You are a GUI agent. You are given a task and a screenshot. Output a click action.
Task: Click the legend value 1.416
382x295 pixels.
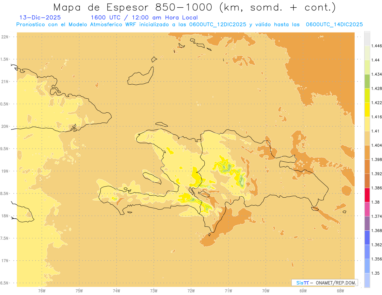pyautogui.click(x=377, y=117)
